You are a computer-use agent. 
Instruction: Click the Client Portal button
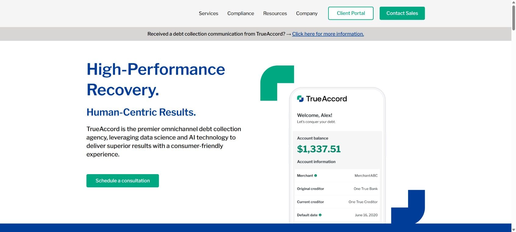pyautogui.click(x=351, y=13)
